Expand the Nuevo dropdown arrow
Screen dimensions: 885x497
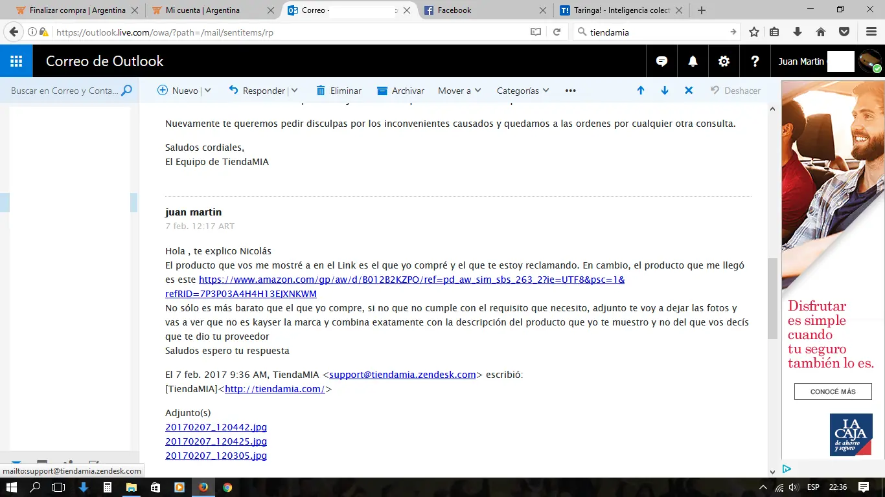click(x=207, y=91)
